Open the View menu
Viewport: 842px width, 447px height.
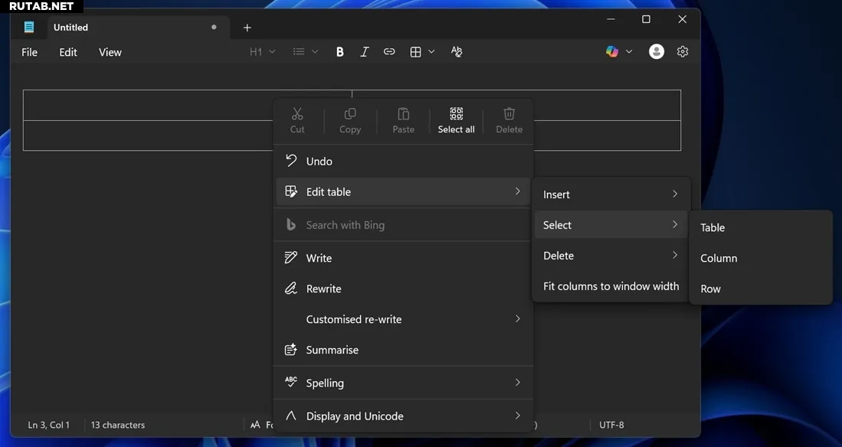(110, 52)
